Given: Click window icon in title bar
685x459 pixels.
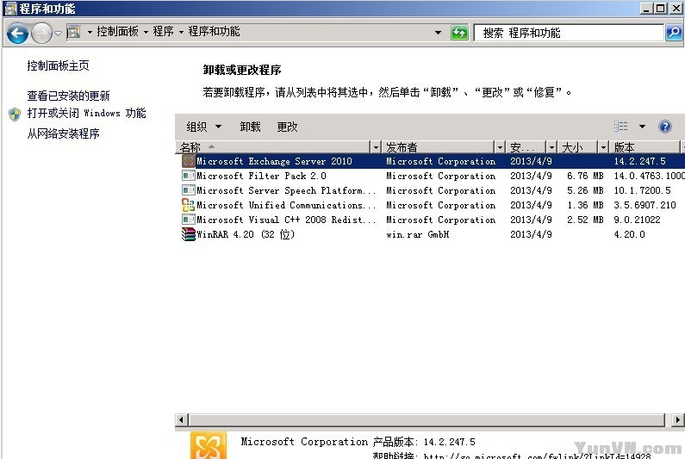Looking at the screenshot, I should click(x=10, y=9).
